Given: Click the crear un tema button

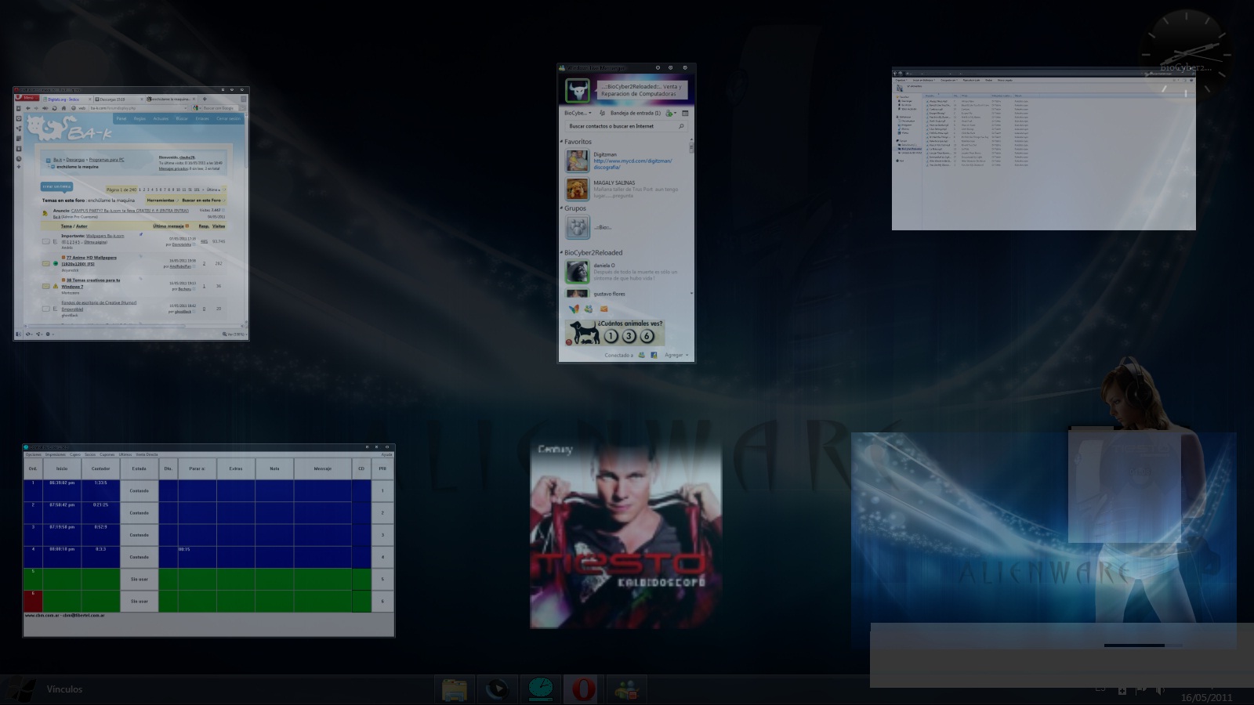Looking at the screenshot, I should [x=56, y=186].
